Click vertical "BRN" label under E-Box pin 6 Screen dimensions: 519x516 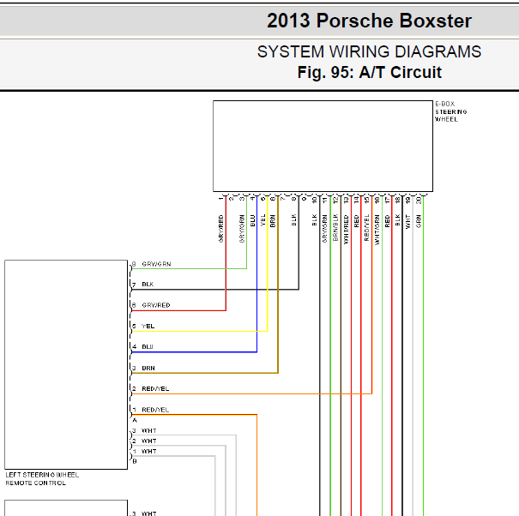click(x=273, y=221)
